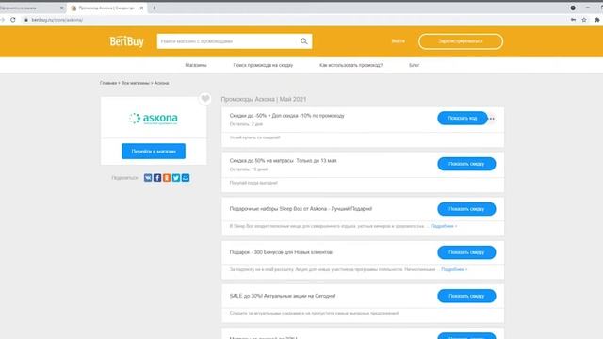Click the 300 bonuses offer title
This screenshot has width=603, height=339.
[x=281, y=252]
